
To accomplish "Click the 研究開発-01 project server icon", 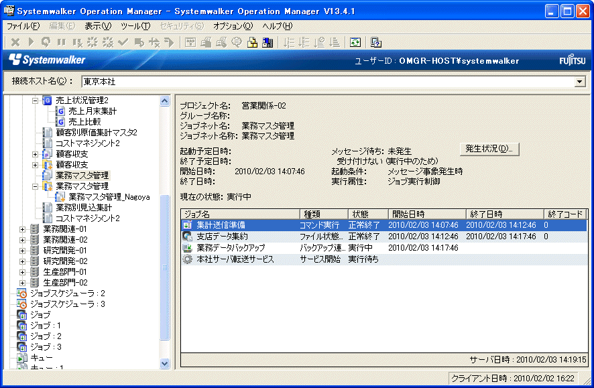I will pos(35,250).
